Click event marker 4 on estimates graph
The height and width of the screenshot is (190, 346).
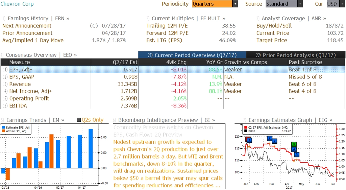(294, 149)
